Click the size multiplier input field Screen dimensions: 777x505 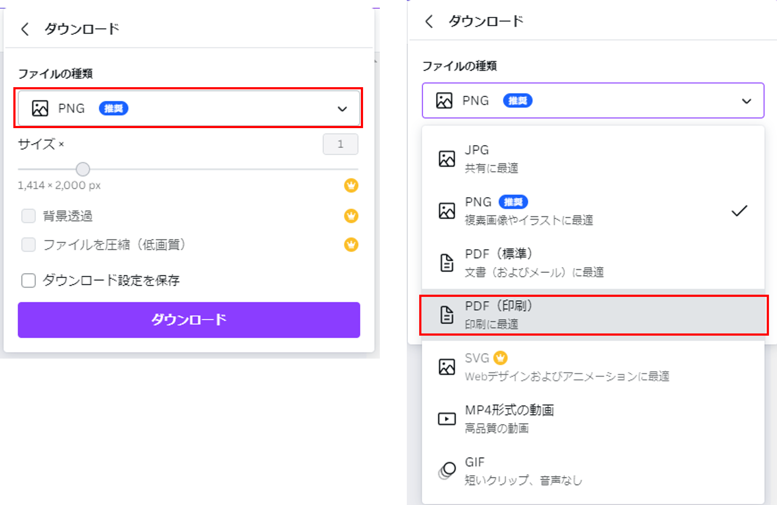coord(340,144)
